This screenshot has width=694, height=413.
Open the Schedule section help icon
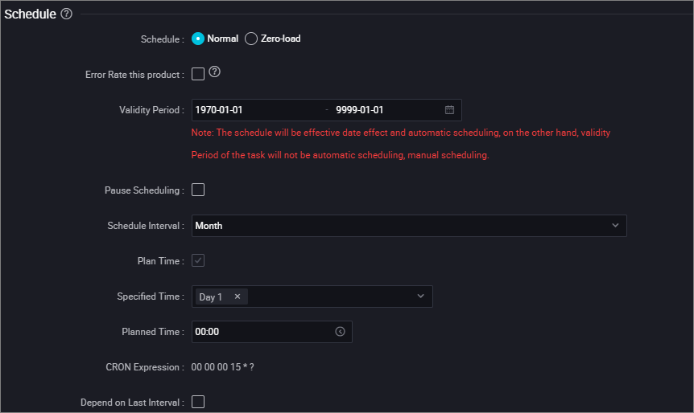click(x=66, y=14)
